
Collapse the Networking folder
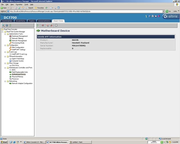point(5,81)
